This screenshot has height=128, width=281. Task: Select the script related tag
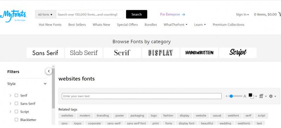261,115
